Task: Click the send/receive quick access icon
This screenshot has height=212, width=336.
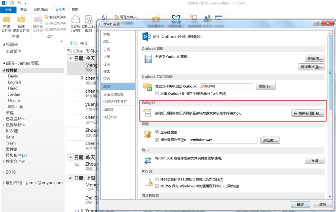Action: click(x=12, y=3)
